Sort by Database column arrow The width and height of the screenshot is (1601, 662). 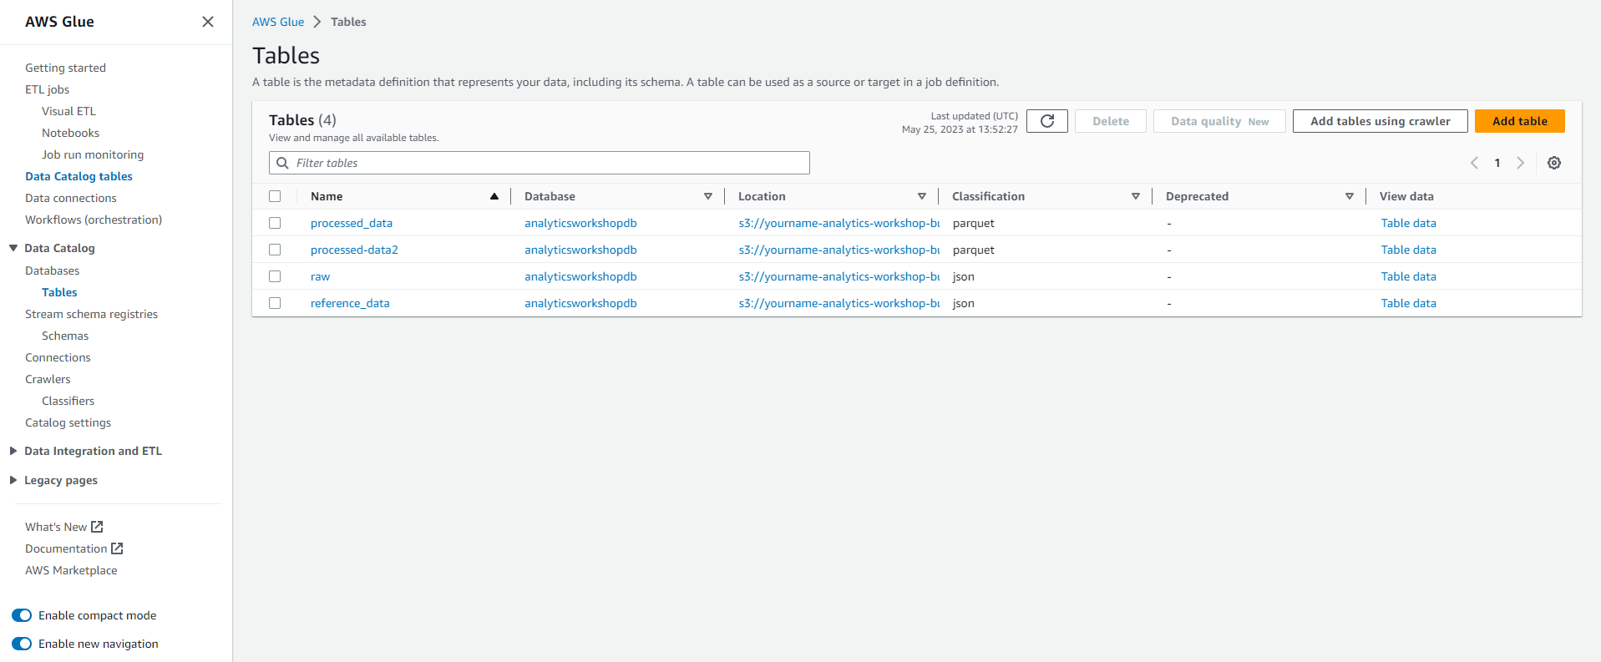(x=708, y=196)
